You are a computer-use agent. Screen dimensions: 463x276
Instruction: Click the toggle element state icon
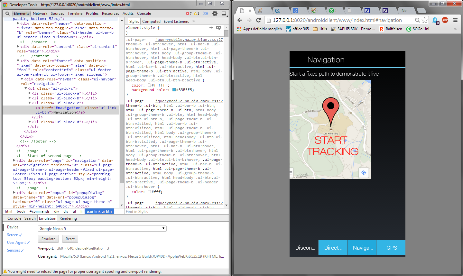219,28
